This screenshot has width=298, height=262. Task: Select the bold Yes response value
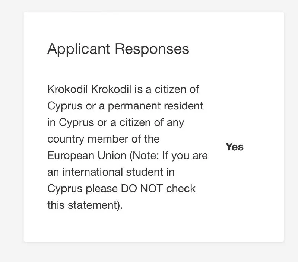click(234, 147)
